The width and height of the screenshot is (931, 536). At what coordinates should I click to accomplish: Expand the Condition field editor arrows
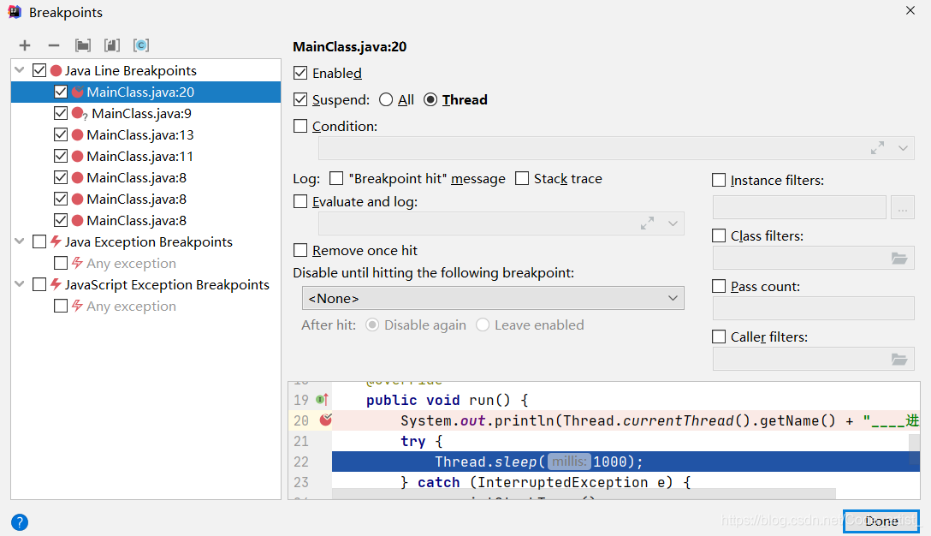(x=877, y=148)
